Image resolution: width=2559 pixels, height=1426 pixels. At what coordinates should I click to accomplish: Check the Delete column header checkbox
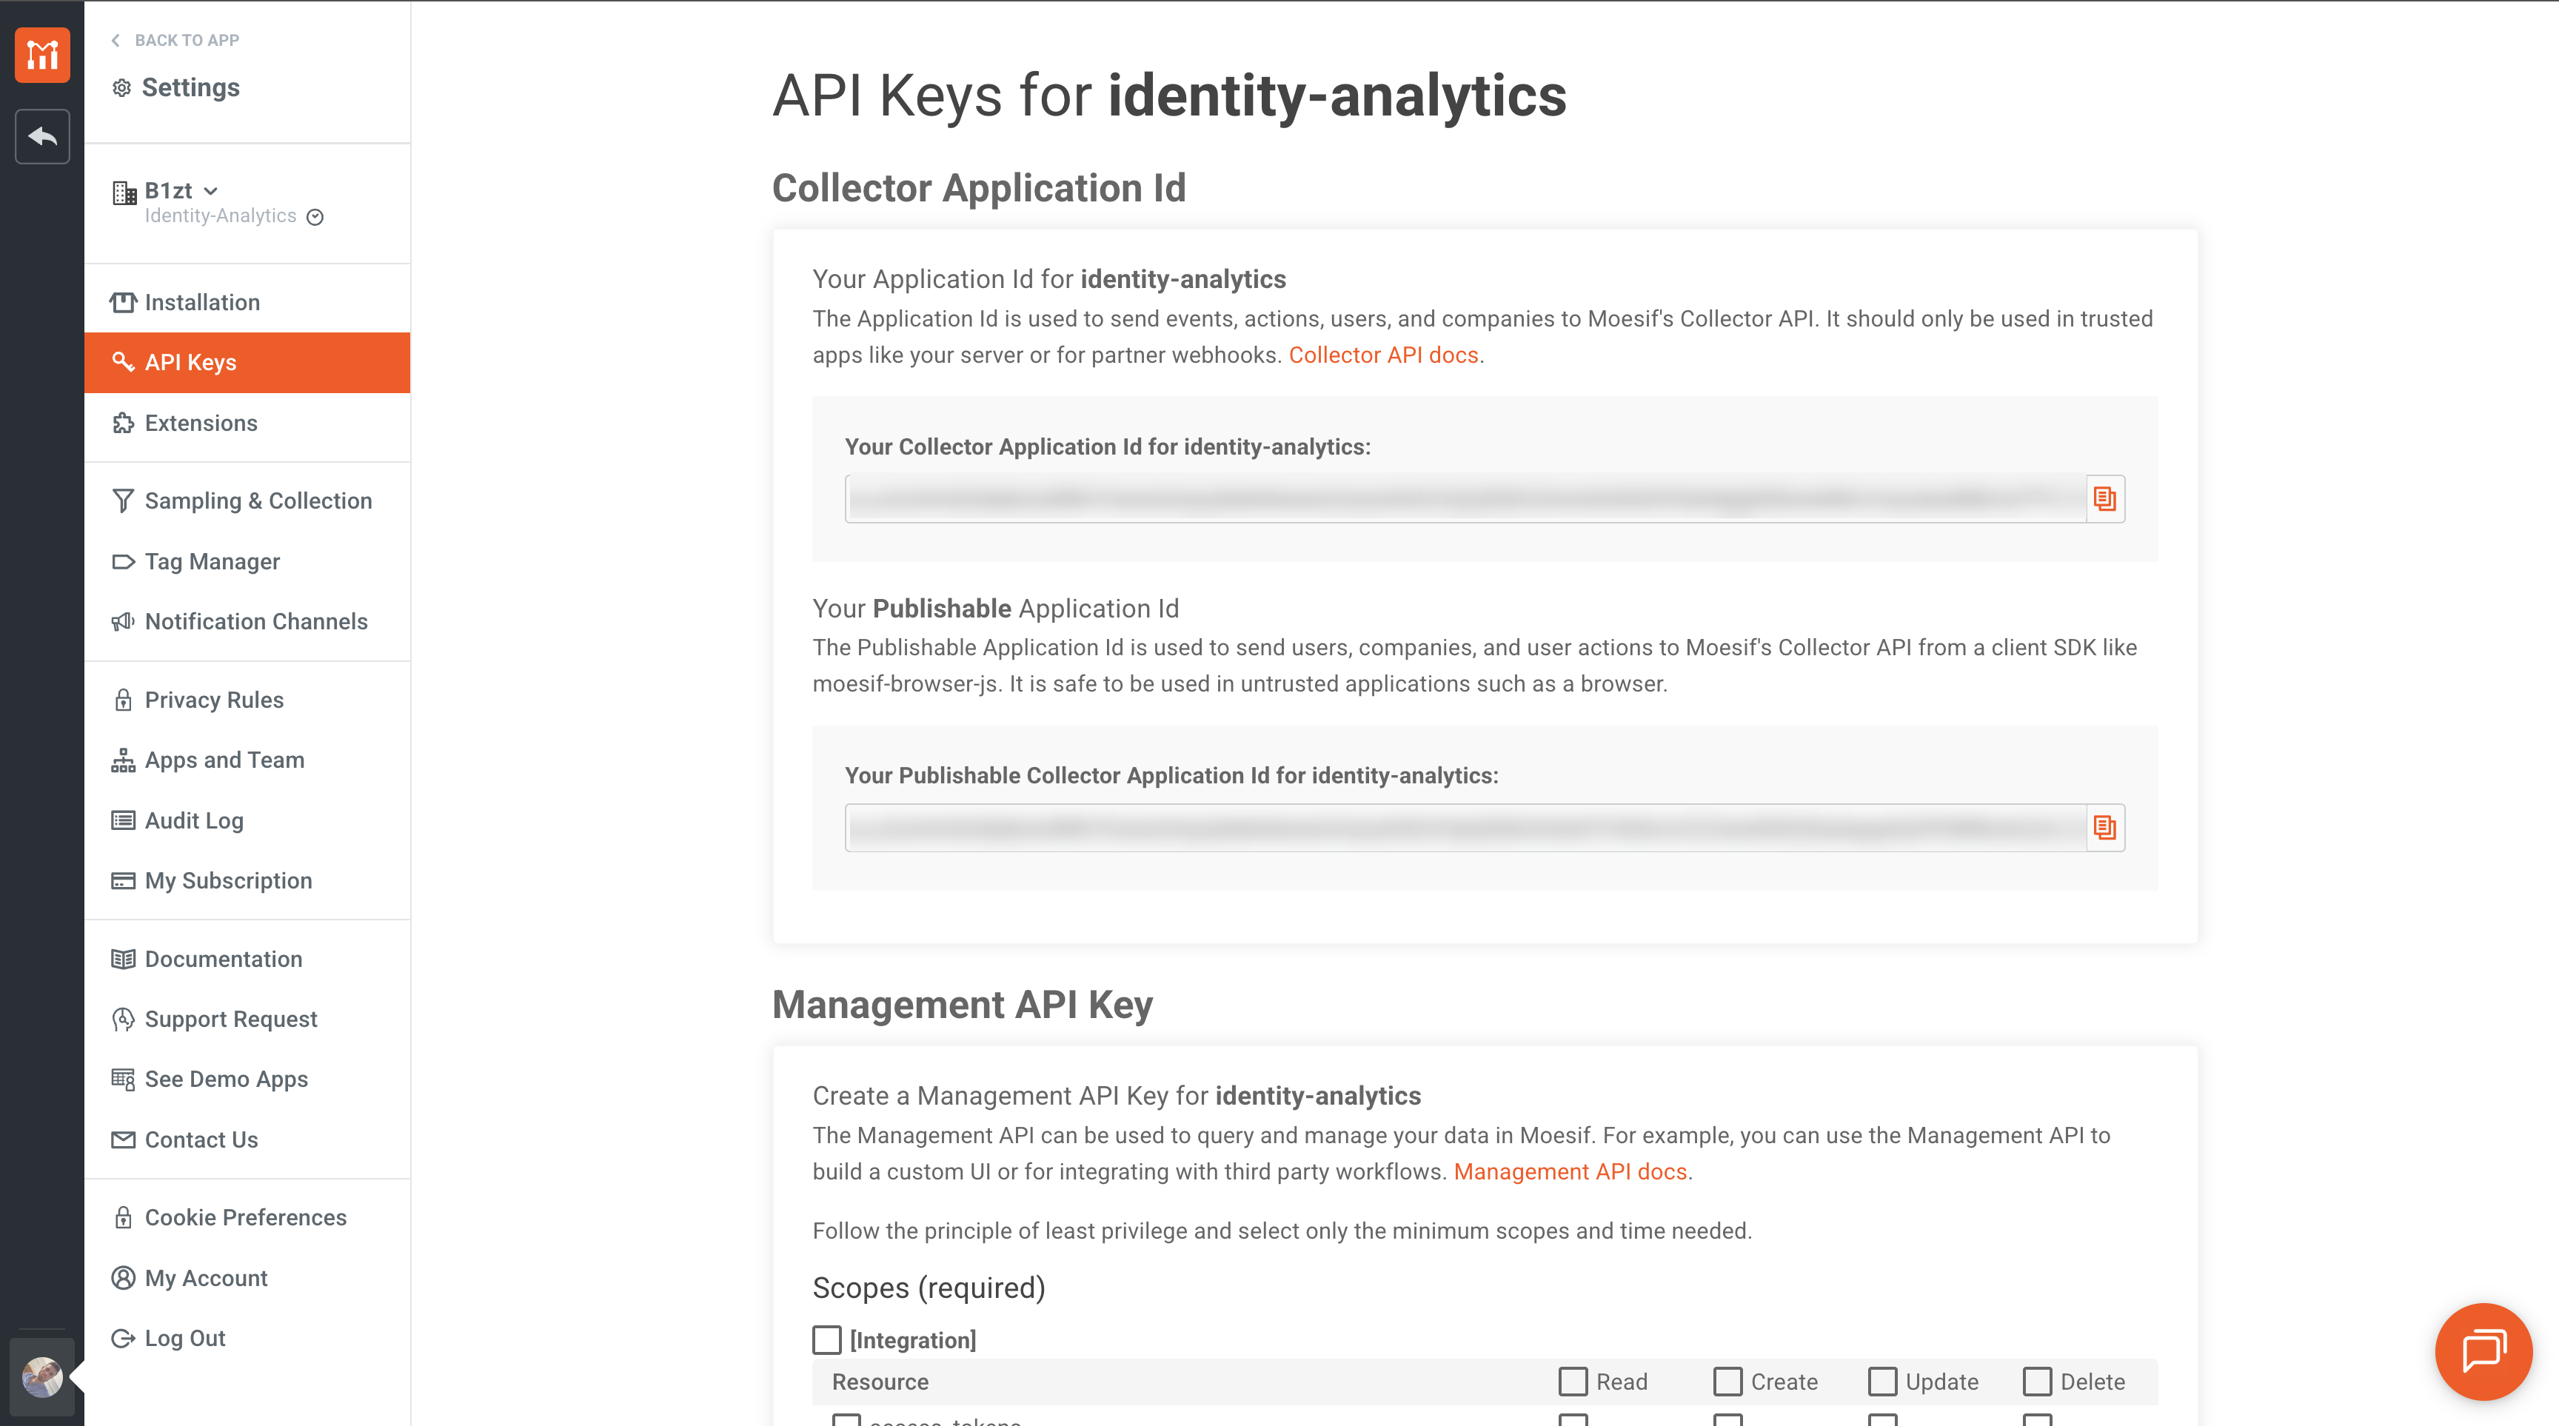[2038, 1382]
